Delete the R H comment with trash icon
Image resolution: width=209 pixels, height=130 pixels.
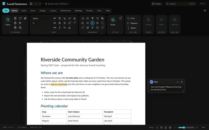tap(182, 82)
